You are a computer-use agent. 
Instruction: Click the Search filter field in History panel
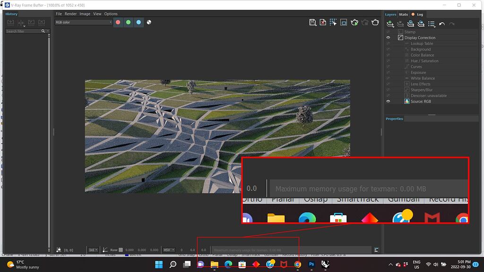(x=24, y=31)
